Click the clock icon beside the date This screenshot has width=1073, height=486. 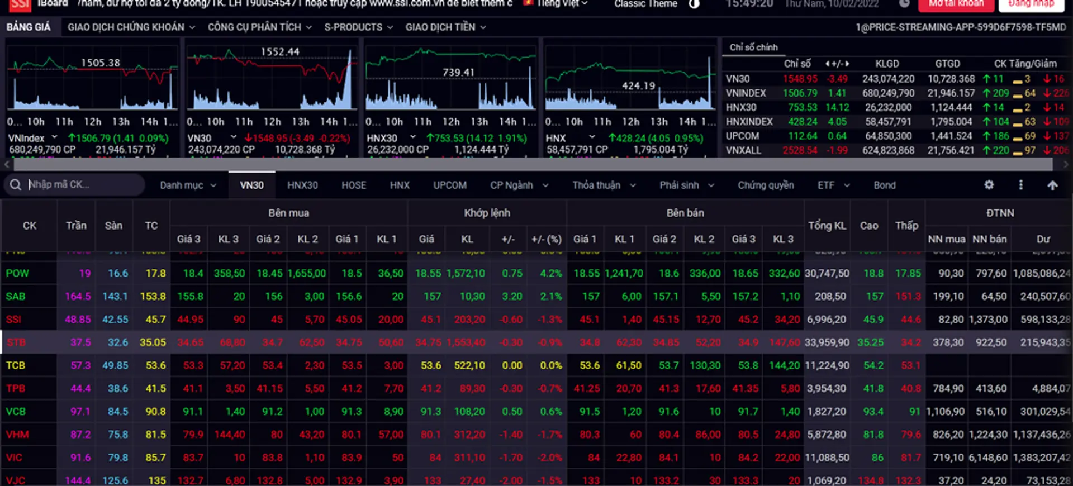point(904,4)
